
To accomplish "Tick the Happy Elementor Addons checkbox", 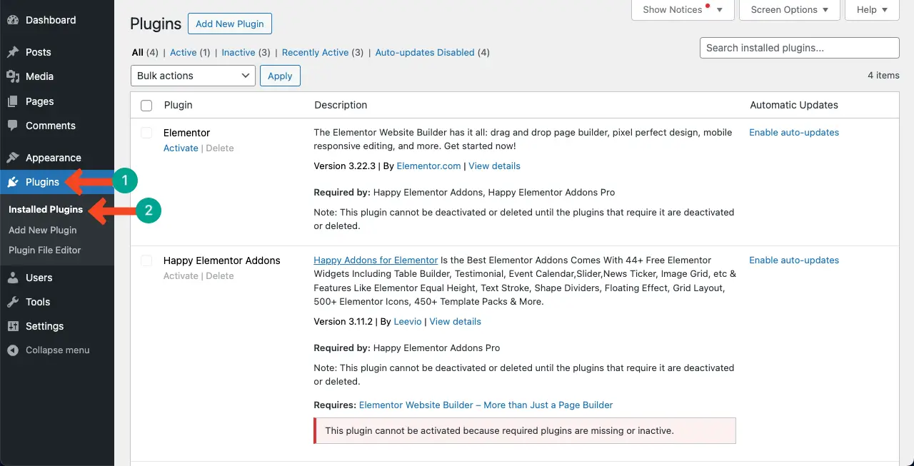I will point(146,260).
